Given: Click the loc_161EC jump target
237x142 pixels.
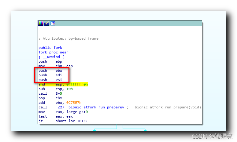Looking at the screenshot, I should point(78,121).
